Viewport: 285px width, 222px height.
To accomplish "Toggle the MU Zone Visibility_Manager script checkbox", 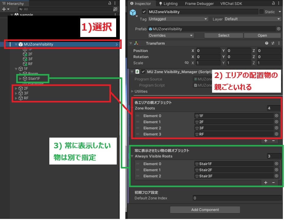I will 143,72.
